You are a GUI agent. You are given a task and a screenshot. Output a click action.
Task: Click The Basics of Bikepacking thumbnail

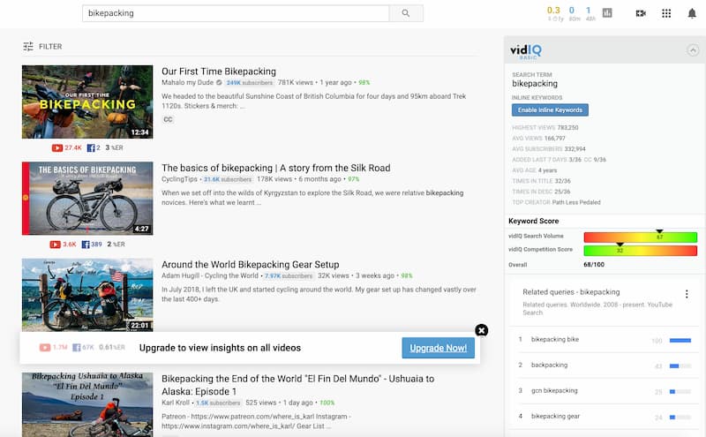point(87,199)
